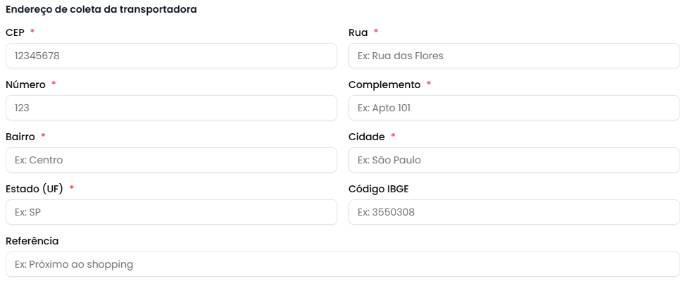The width and height of the screenshot is (683, 286).
Task: Click the "CEP" field label
Action: (15, 32)
